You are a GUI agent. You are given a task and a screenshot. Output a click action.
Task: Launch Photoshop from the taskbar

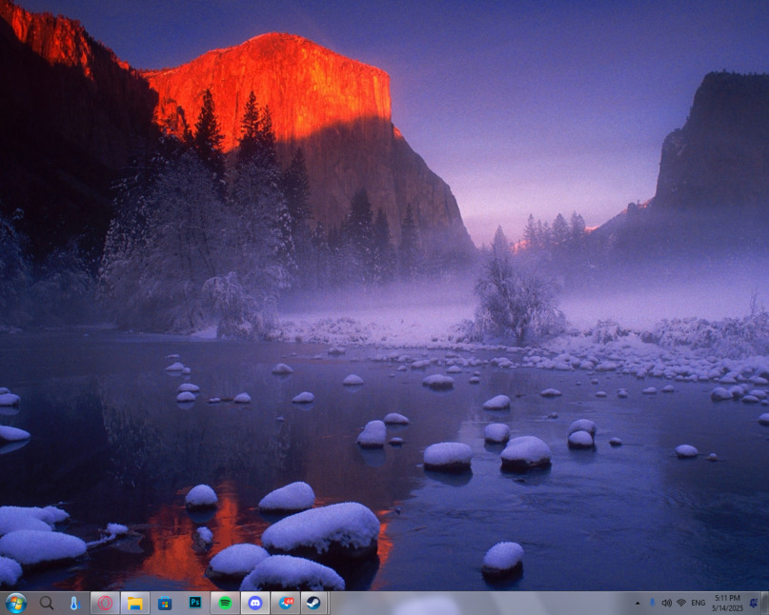(x=195, y=603)
